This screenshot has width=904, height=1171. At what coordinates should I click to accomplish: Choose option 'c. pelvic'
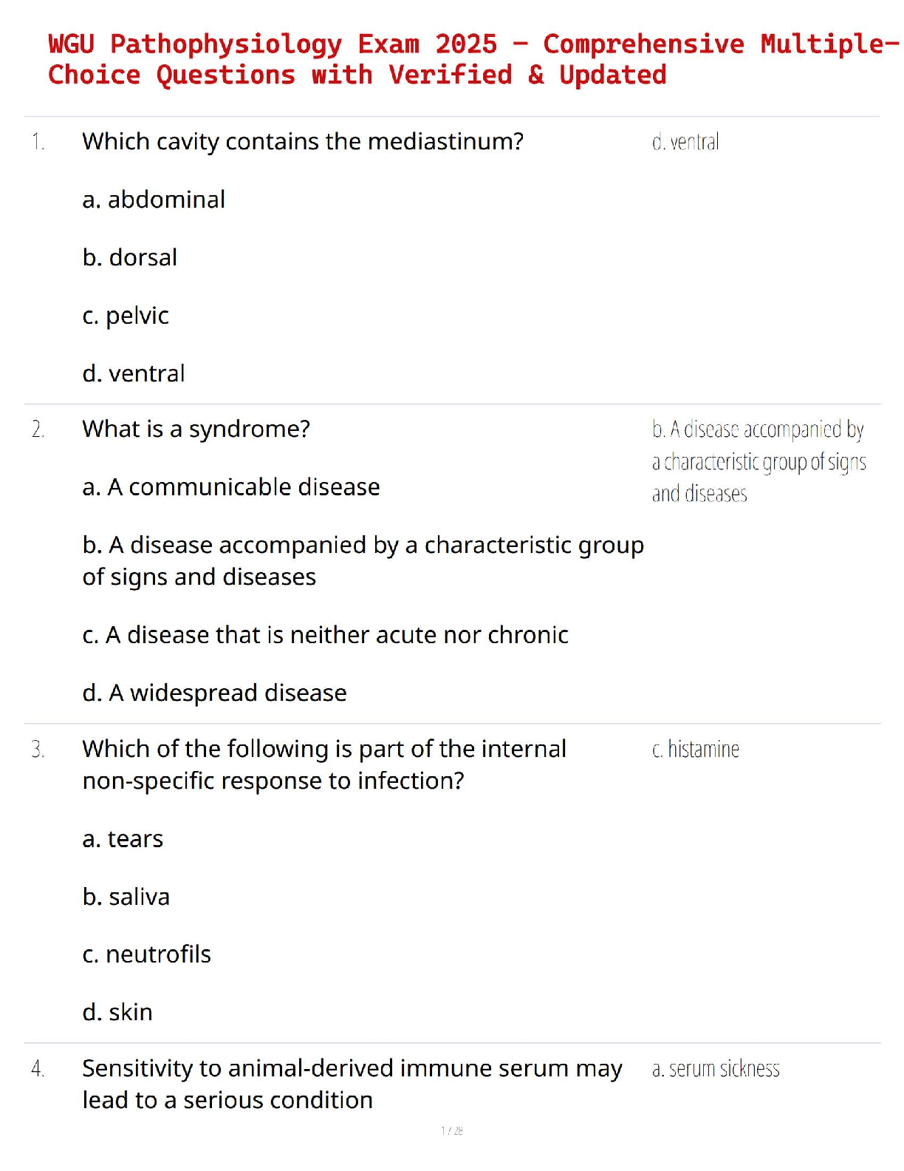point(126,316)
